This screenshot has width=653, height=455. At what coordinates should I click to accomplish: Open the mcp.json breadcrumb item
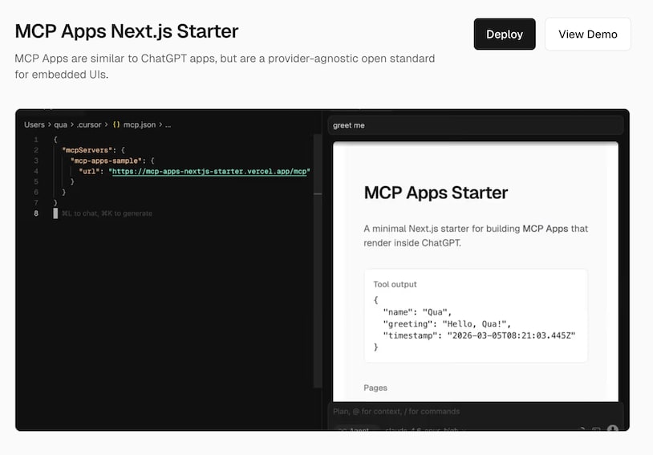tap(139, 124)
